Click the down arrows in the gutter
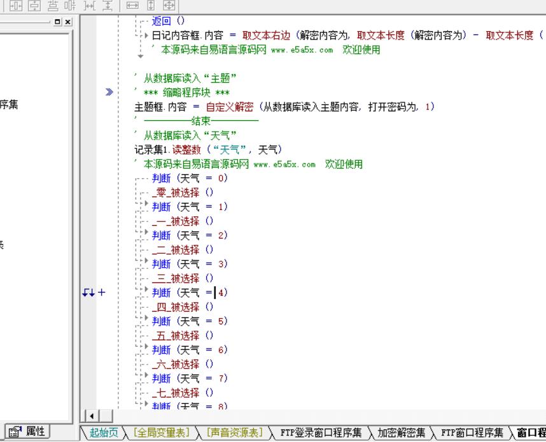The width and height of the screenshot is (546, 442). (x=88, y=293)
